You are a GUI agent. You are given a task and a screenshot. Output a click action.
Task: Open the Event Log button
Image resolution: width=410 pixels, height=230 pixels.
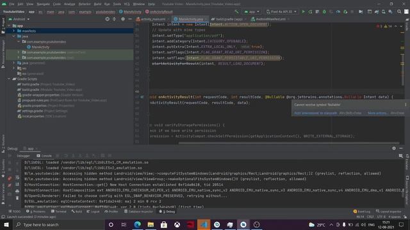tap(362, 211)
